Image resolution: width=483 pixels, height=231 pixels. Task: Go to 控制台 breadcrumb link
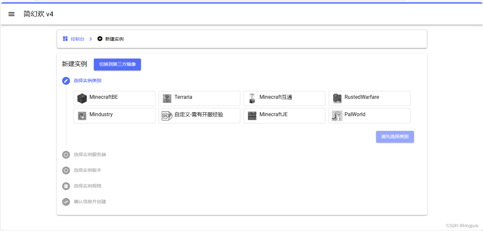(78, 39)
